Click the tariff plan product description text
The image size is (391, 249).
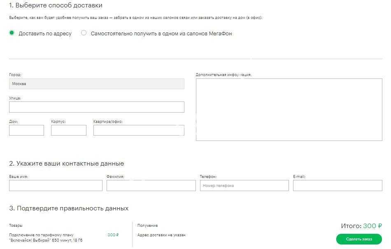tap(46, 237)
